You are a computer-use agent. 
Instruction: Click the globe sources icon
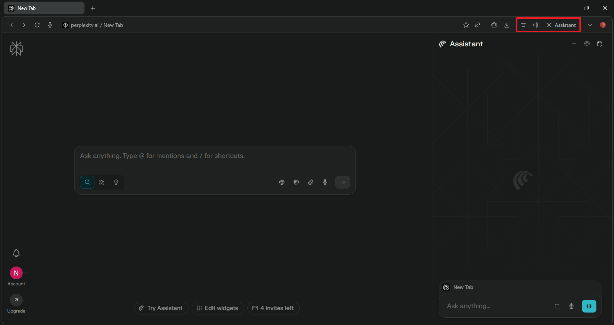click(282, 182)
